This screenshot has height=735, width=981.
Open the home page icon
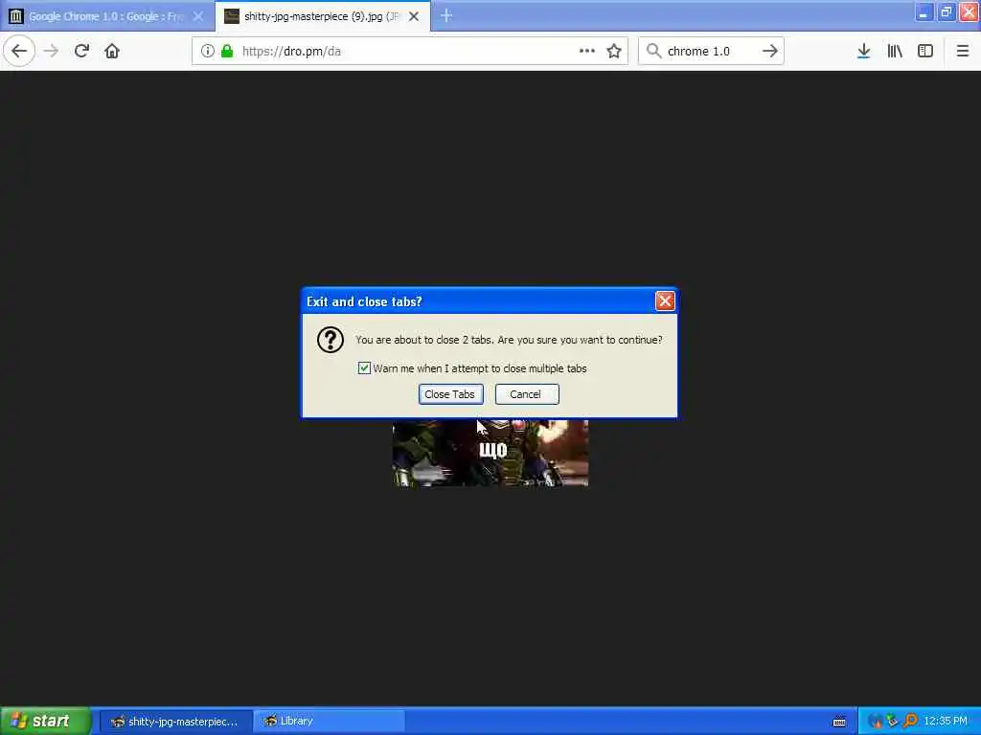pyautogui.click(x=112, y=51)
